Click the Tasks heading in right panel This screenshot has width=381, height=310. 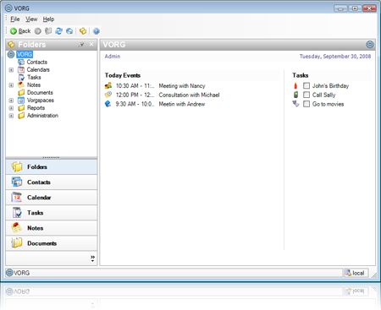[x=301, y=75]
